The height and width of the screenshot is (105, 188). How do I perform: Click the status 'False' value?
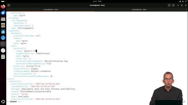24,94
